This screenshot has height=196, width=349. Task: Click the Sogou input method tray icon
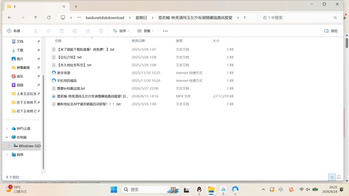pos(291,189)
